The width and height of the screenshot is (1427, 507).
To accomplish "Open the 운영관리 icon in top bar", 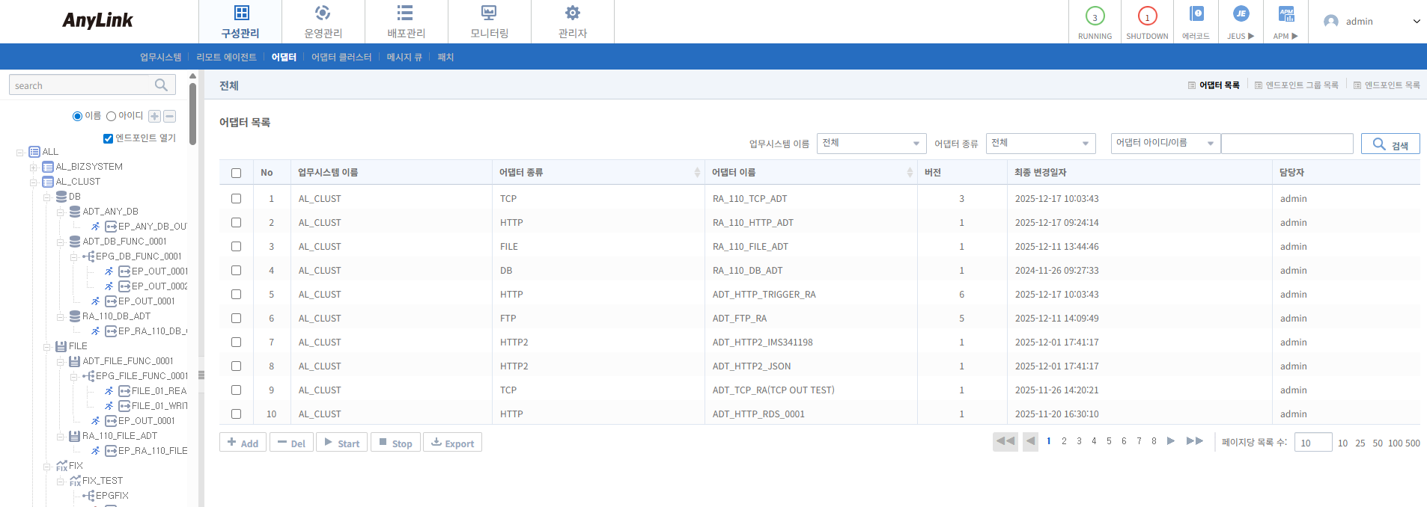I will pyautogui.click(x=323, y=13).
